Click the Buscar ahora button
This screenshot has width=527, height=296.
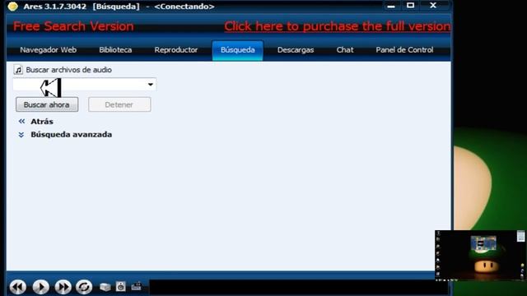point(47,104)
